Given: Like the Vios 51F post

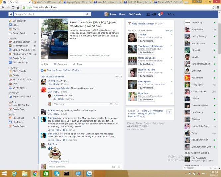Looking at the screenshot, I should point(45,64).
